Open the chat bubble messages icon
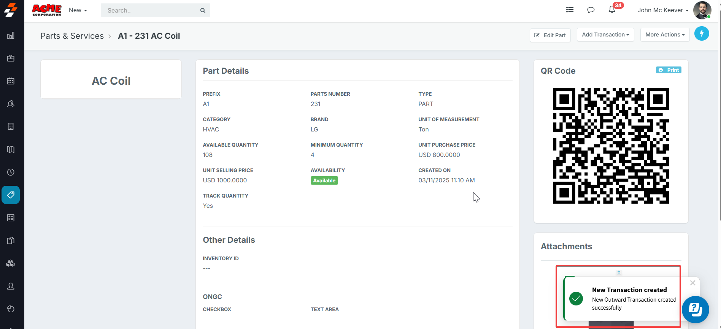The width and height of the screenshot is (721, 329). (x=591, y=10)
